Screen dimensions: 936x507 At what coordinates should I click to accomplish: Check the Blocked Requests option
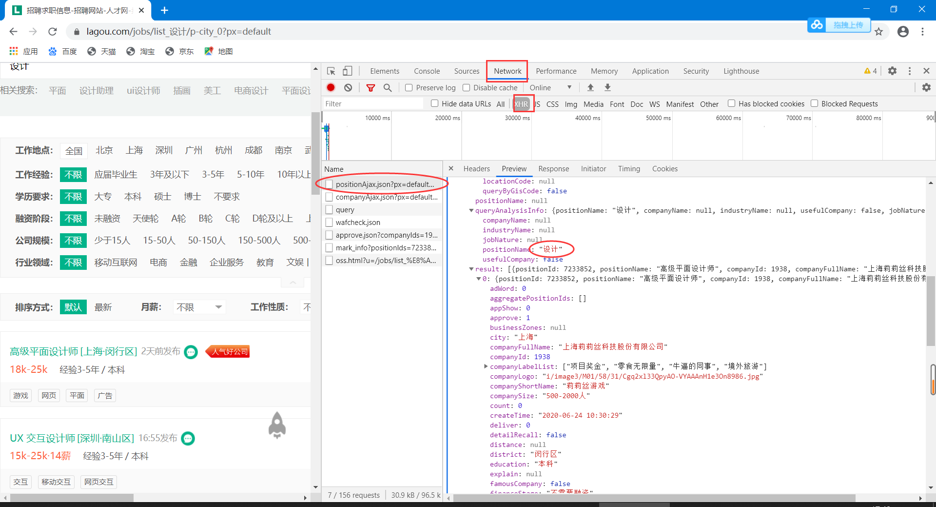pos(814,103)
